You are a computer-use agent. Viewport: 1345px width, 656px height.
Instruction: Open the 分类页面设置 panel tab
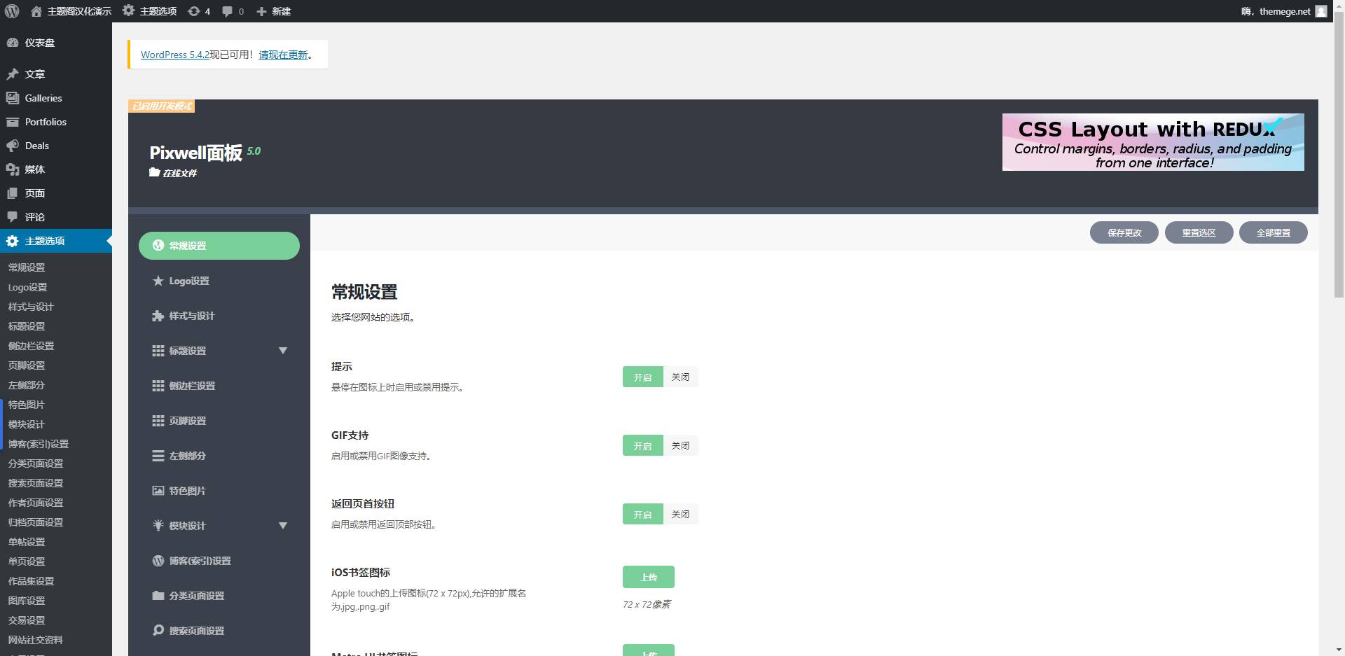tap(219, 596)
